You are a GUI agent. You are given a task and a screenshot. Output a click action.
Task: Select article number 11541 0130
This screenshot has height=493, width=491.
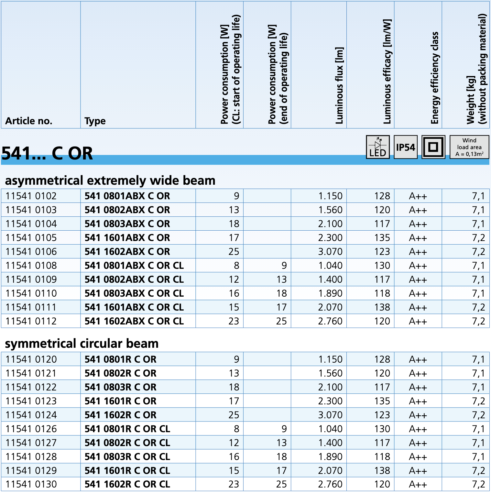coord(31,484)
